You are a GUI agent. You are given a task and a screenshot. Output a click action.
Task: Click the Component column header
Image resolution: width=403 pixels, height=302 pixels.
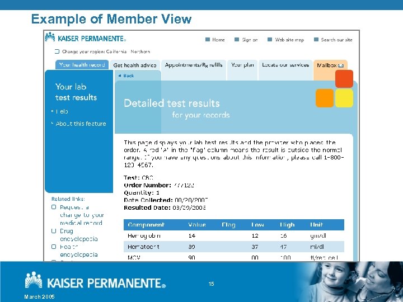point(146,225)
